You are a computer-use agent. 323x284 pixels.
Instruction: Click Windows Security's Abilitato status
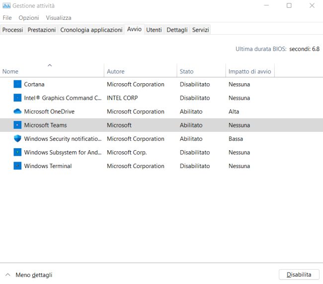191,139
